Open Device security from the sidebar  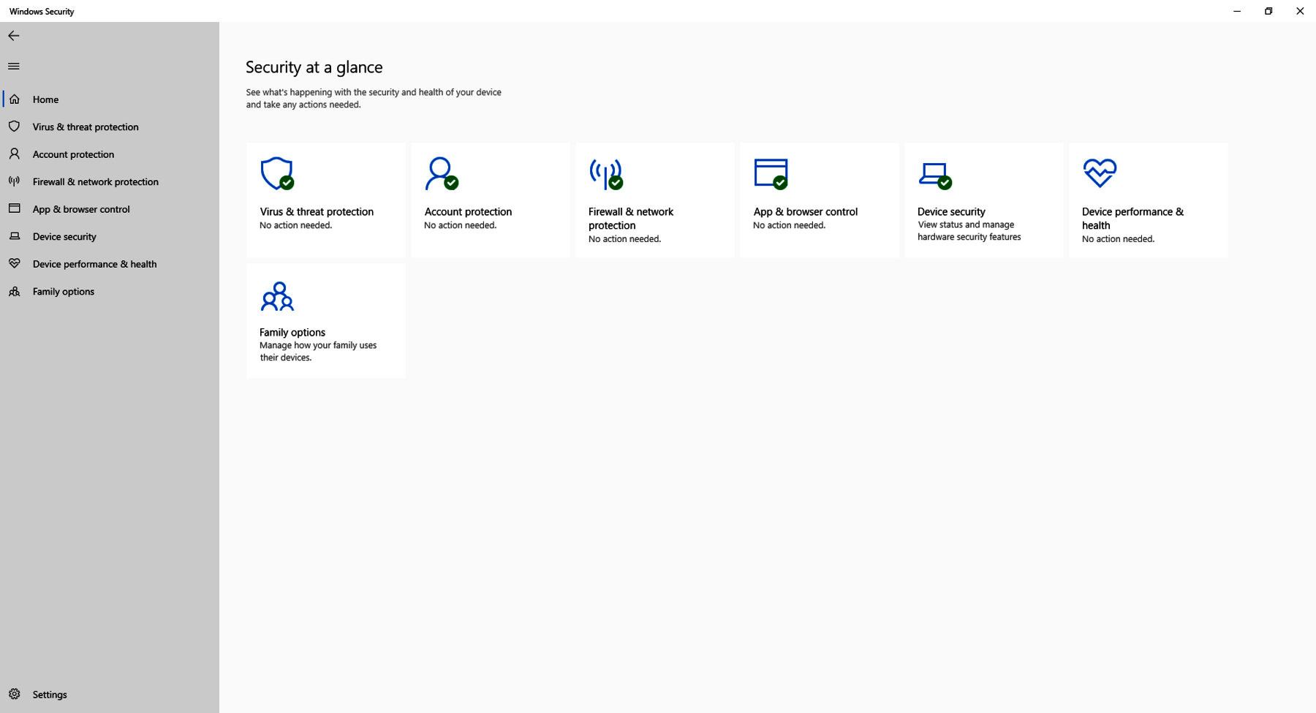pyautogui.click(x=64, y=237)
